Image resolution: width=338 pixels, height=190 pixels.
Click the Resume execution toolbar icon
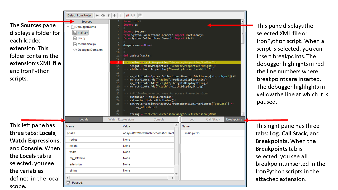tap(97, 16)
